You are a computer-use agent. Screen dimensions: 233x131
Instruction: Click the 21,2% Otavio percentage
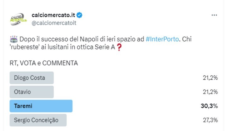coord(210,92)
